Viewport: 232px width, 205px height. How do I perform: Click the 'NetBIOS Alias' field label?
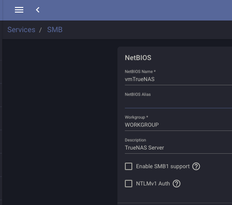click(x=138, y=94)
